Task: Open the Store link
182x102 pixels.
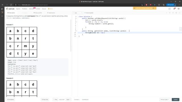Action: click(x=51, y=9)
